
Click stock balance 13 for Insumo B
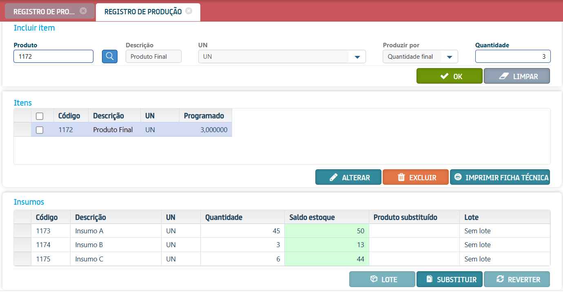[x=327, y=245]
